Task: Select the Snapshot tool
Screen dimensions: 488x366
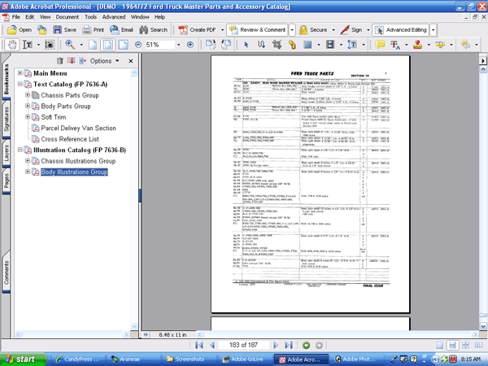Action: pyautogui.click(x=50, y=45)
